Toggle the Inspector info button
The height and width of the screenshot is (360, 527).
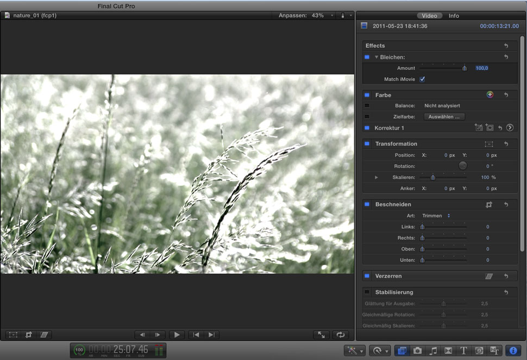pyautogui.click(x=511, y=351)
